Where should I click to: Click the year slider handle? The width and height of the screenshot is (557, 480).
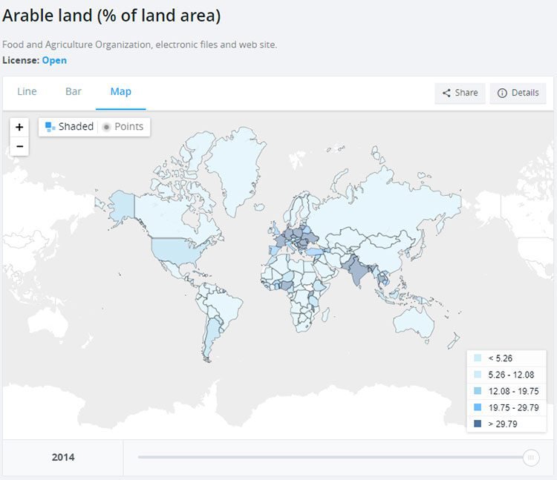click(x=531, y=458)
